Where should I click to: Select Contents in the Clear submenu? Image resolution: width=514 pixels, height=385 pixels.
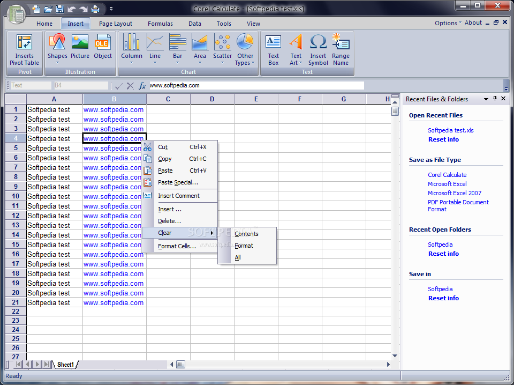tap(247, 234)
